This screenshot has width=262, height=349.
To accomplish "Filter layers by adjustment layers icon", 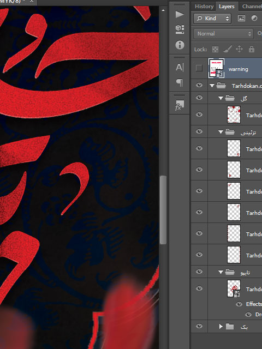I will click(x=254, y=18).
